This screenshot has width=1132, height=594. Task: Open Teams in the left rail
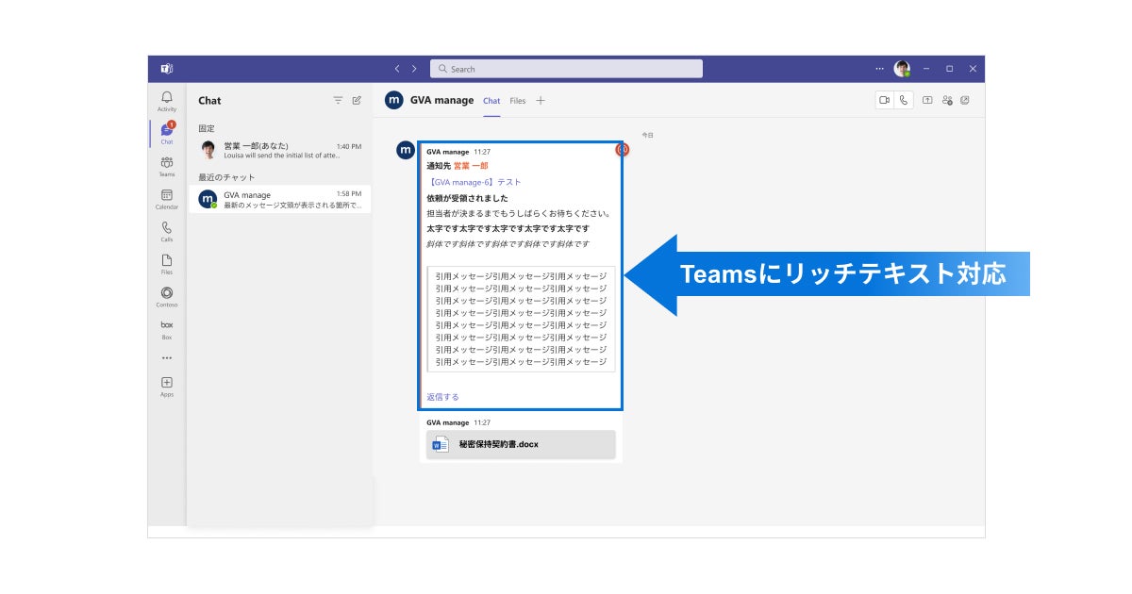tap(167, 166)
